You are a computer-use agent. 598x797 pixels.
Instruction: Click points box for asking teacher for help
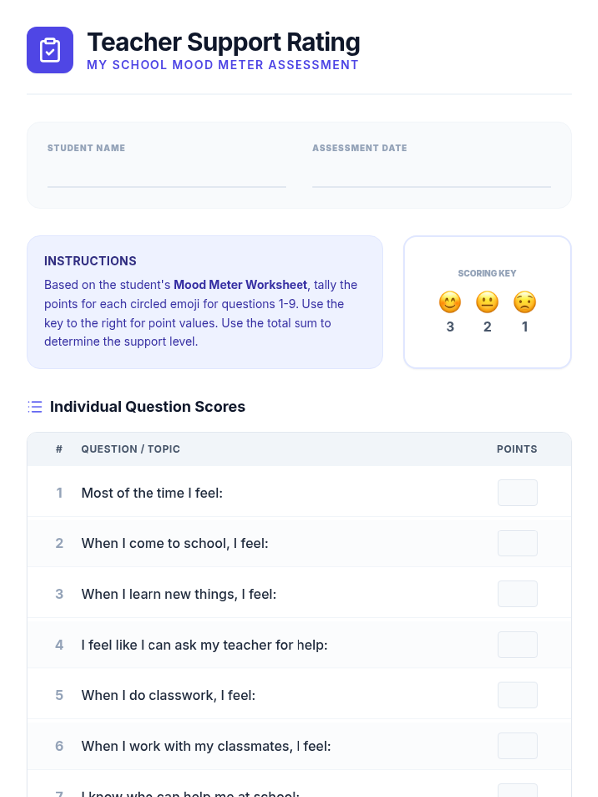coord(517,645)
